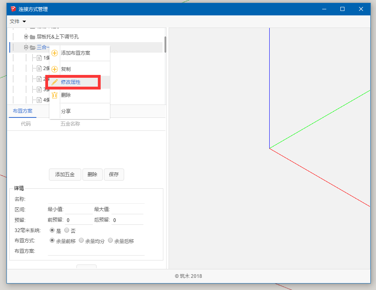Click the open folder icon of 三合一
The height and width of the screenshot is (290, 376).
33,47
